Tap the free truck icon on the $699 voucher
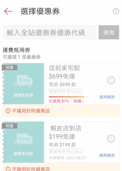The image size is (122, 171). pyautogui.click(x=23, y=81)
